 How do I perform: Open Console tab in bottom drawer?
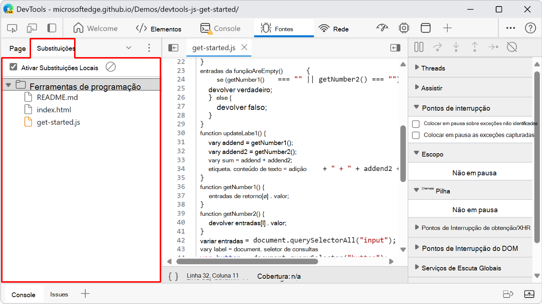(23, 295)
